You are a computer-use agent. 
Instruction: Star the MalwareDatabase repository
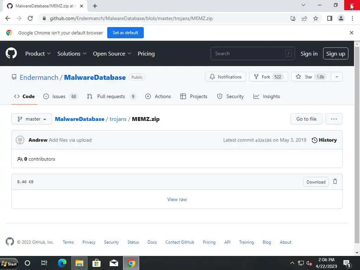pos(311,77)
